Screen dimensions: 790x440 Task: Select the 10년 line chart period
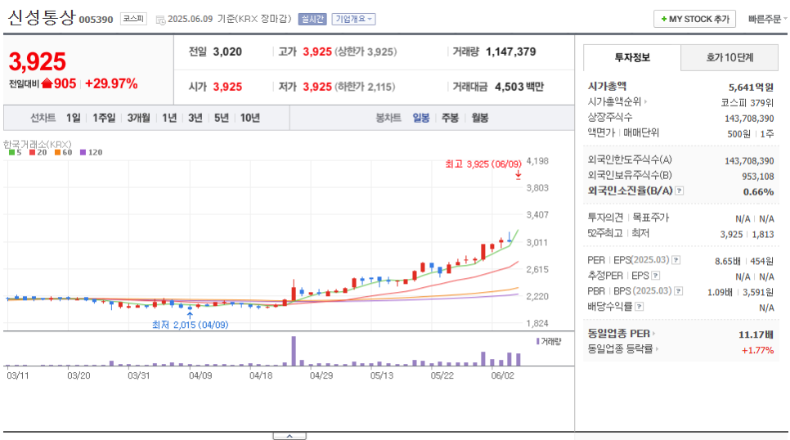250,118
